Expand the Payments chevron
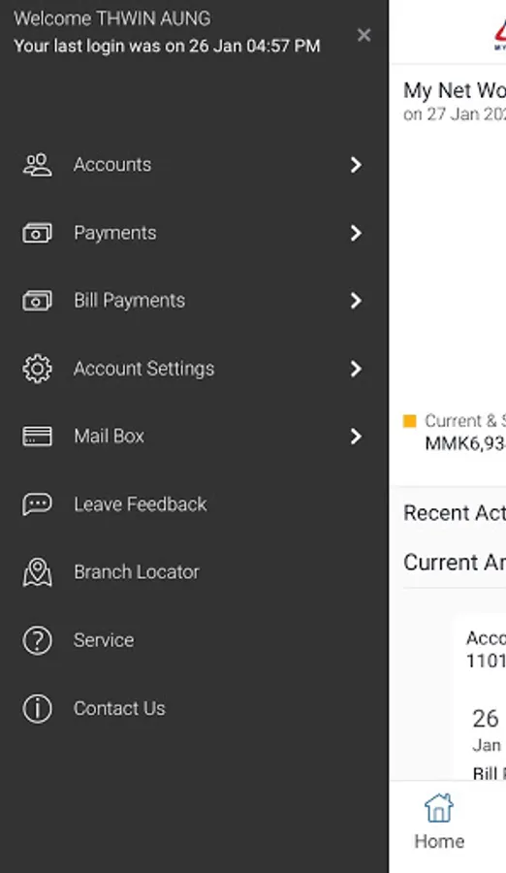 (x=357, y=233)
